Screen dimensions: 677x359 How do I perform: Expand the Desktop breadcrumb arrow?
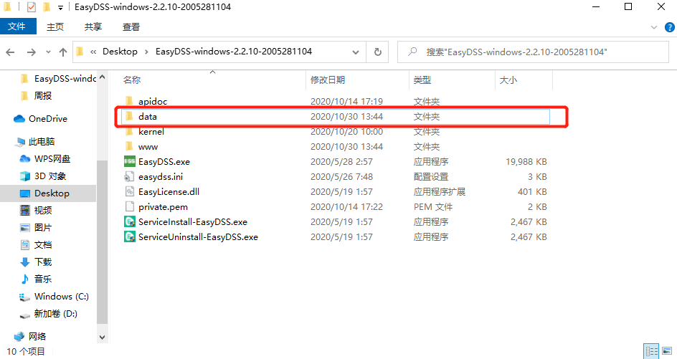tap(146, 52)
